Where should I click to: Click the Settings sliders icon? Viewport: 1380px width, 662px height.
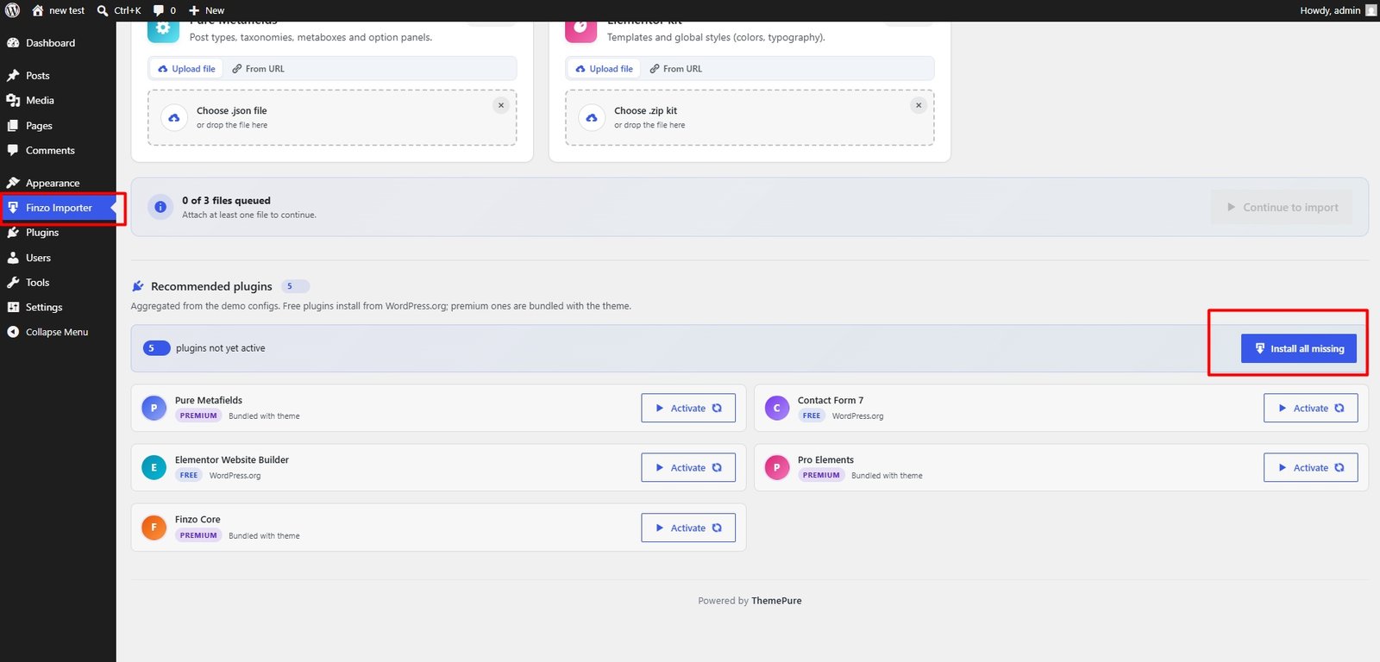click(x=13, y=308)
